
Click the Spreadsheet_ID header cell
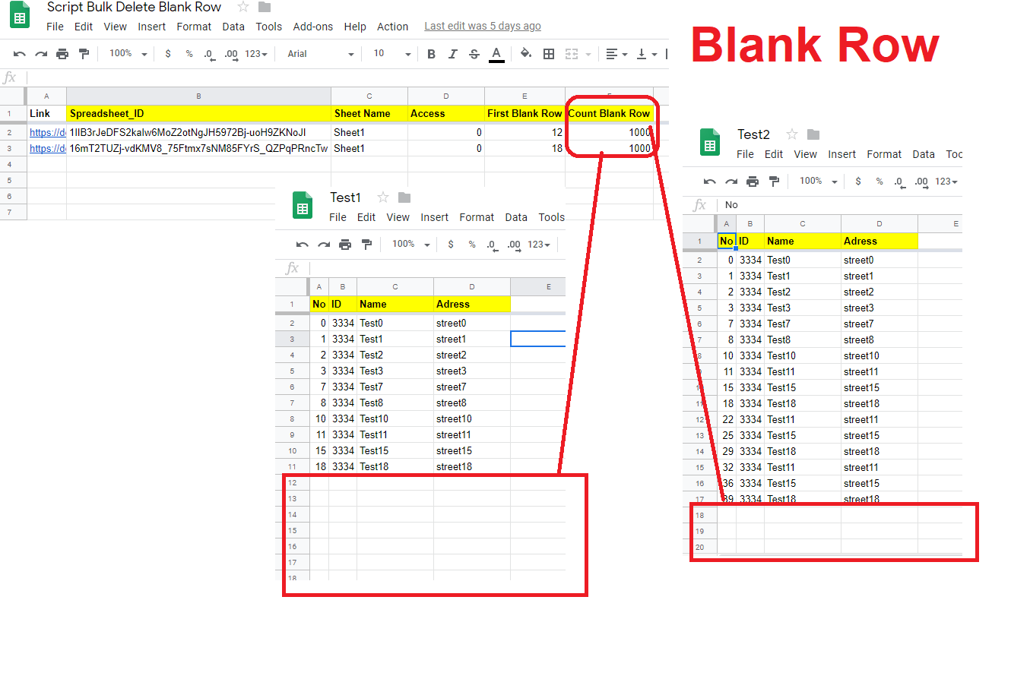[x=198, y=113]
